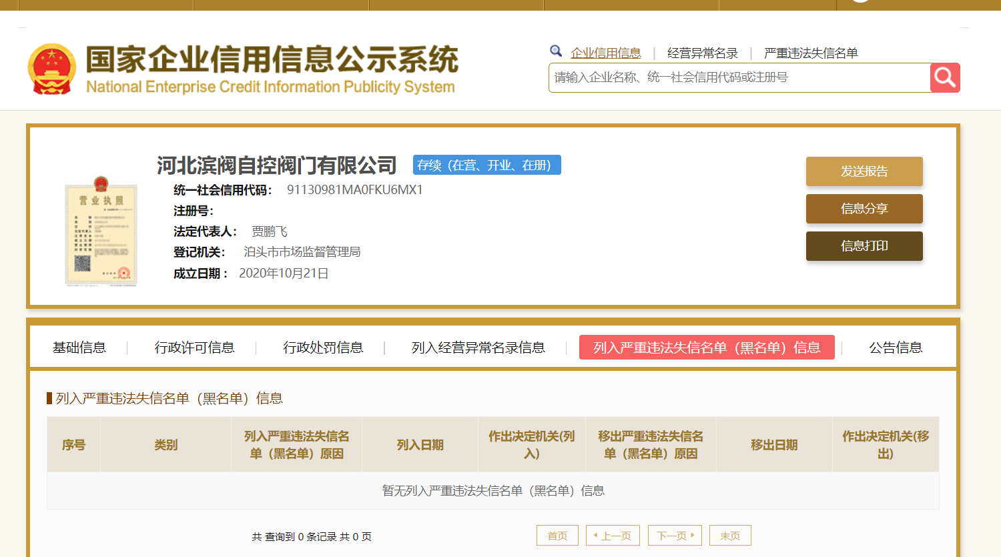Jump to last page with 末页
Viewport: 1001px width, 557px height.
729,536
